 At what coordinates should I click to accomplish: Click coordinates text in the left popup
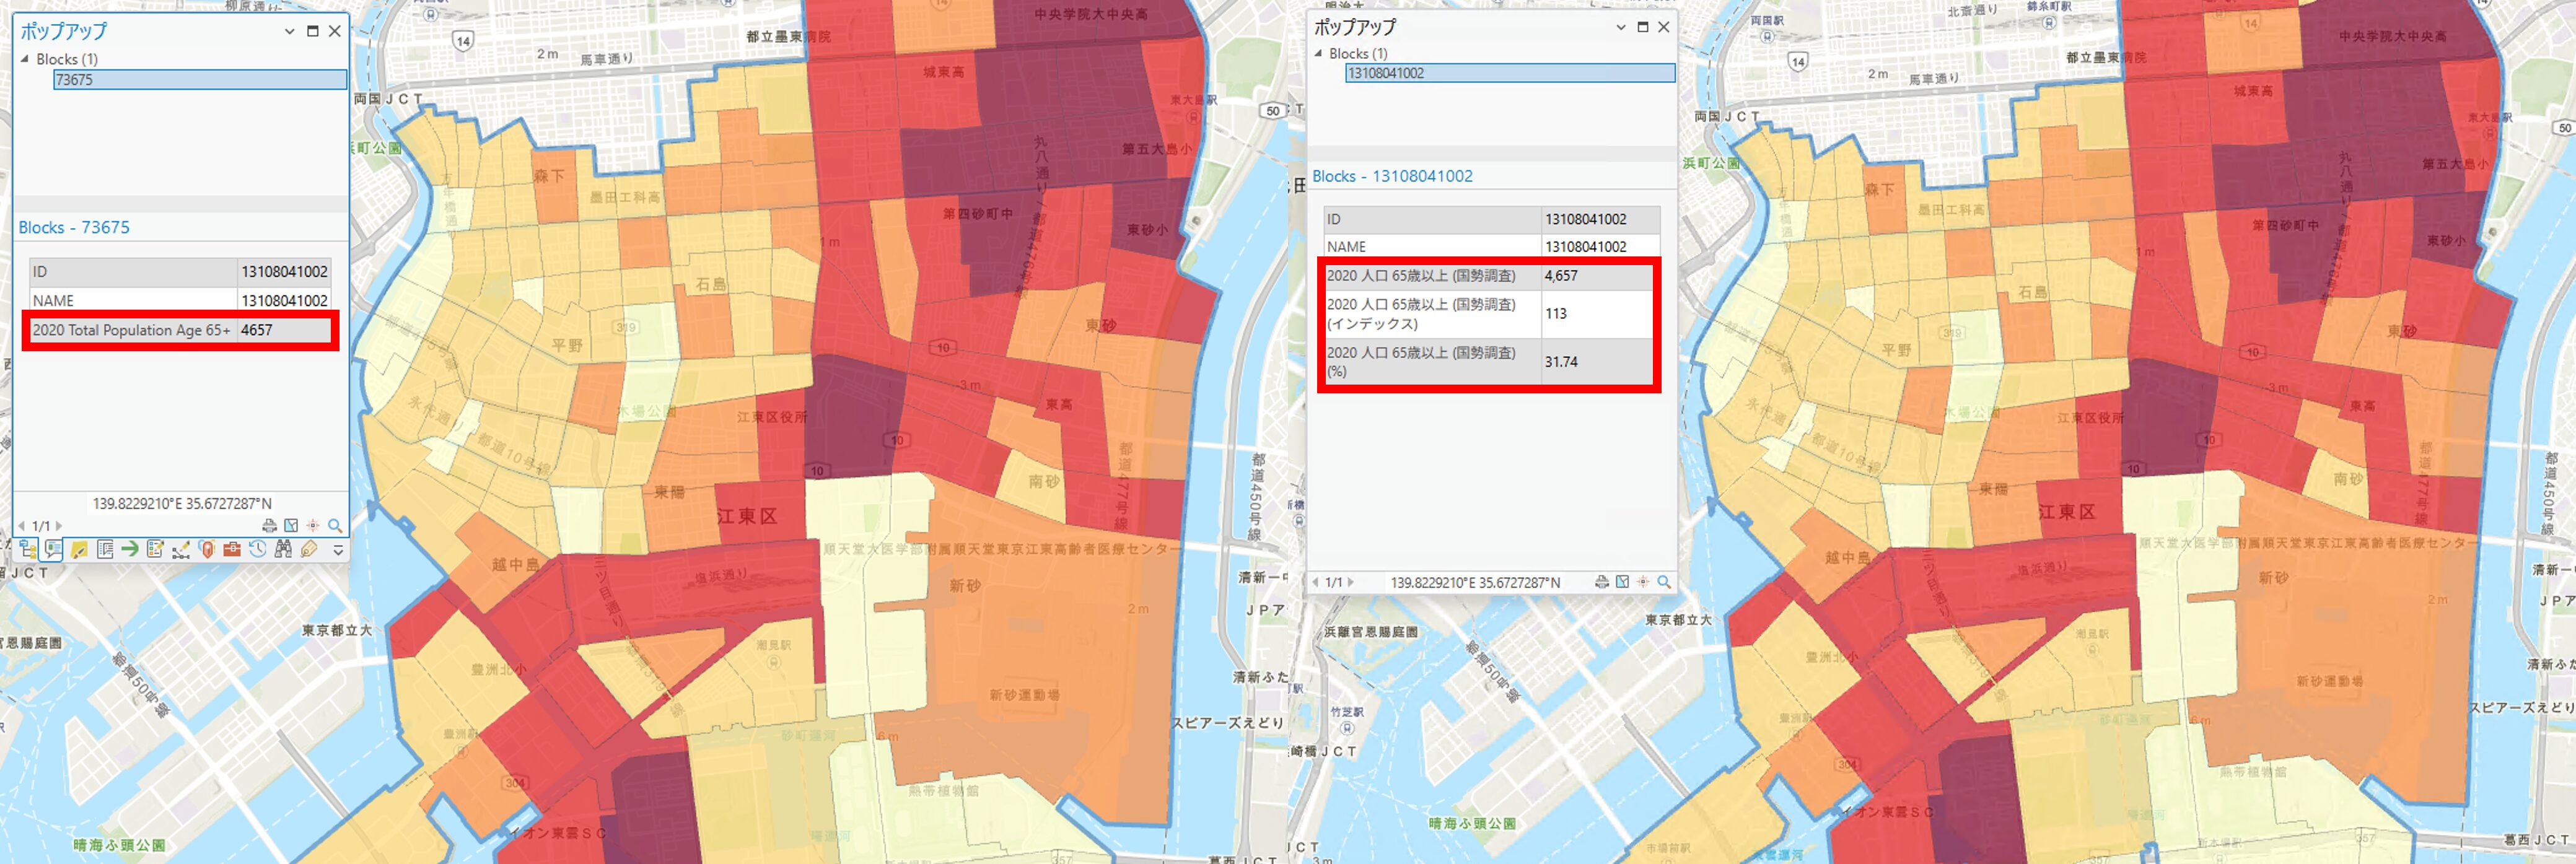click(x=182, y=504)
